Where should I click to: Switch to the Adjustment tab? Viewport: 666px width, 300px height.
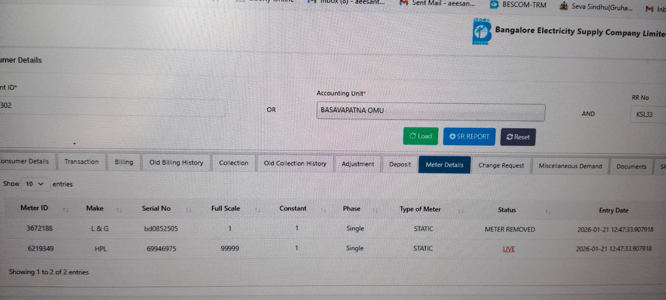tap(358, 164)
